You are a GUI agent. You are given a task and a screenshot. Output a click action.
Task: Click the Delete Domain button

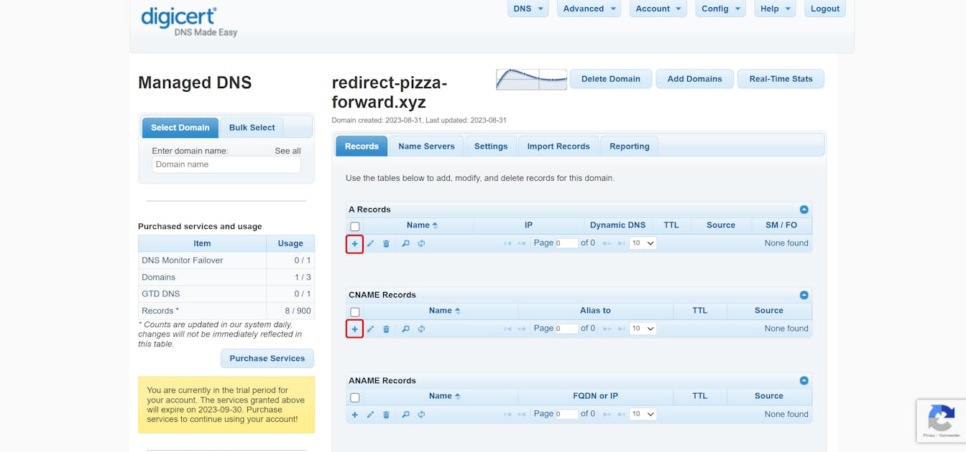[x=610, y=79]
